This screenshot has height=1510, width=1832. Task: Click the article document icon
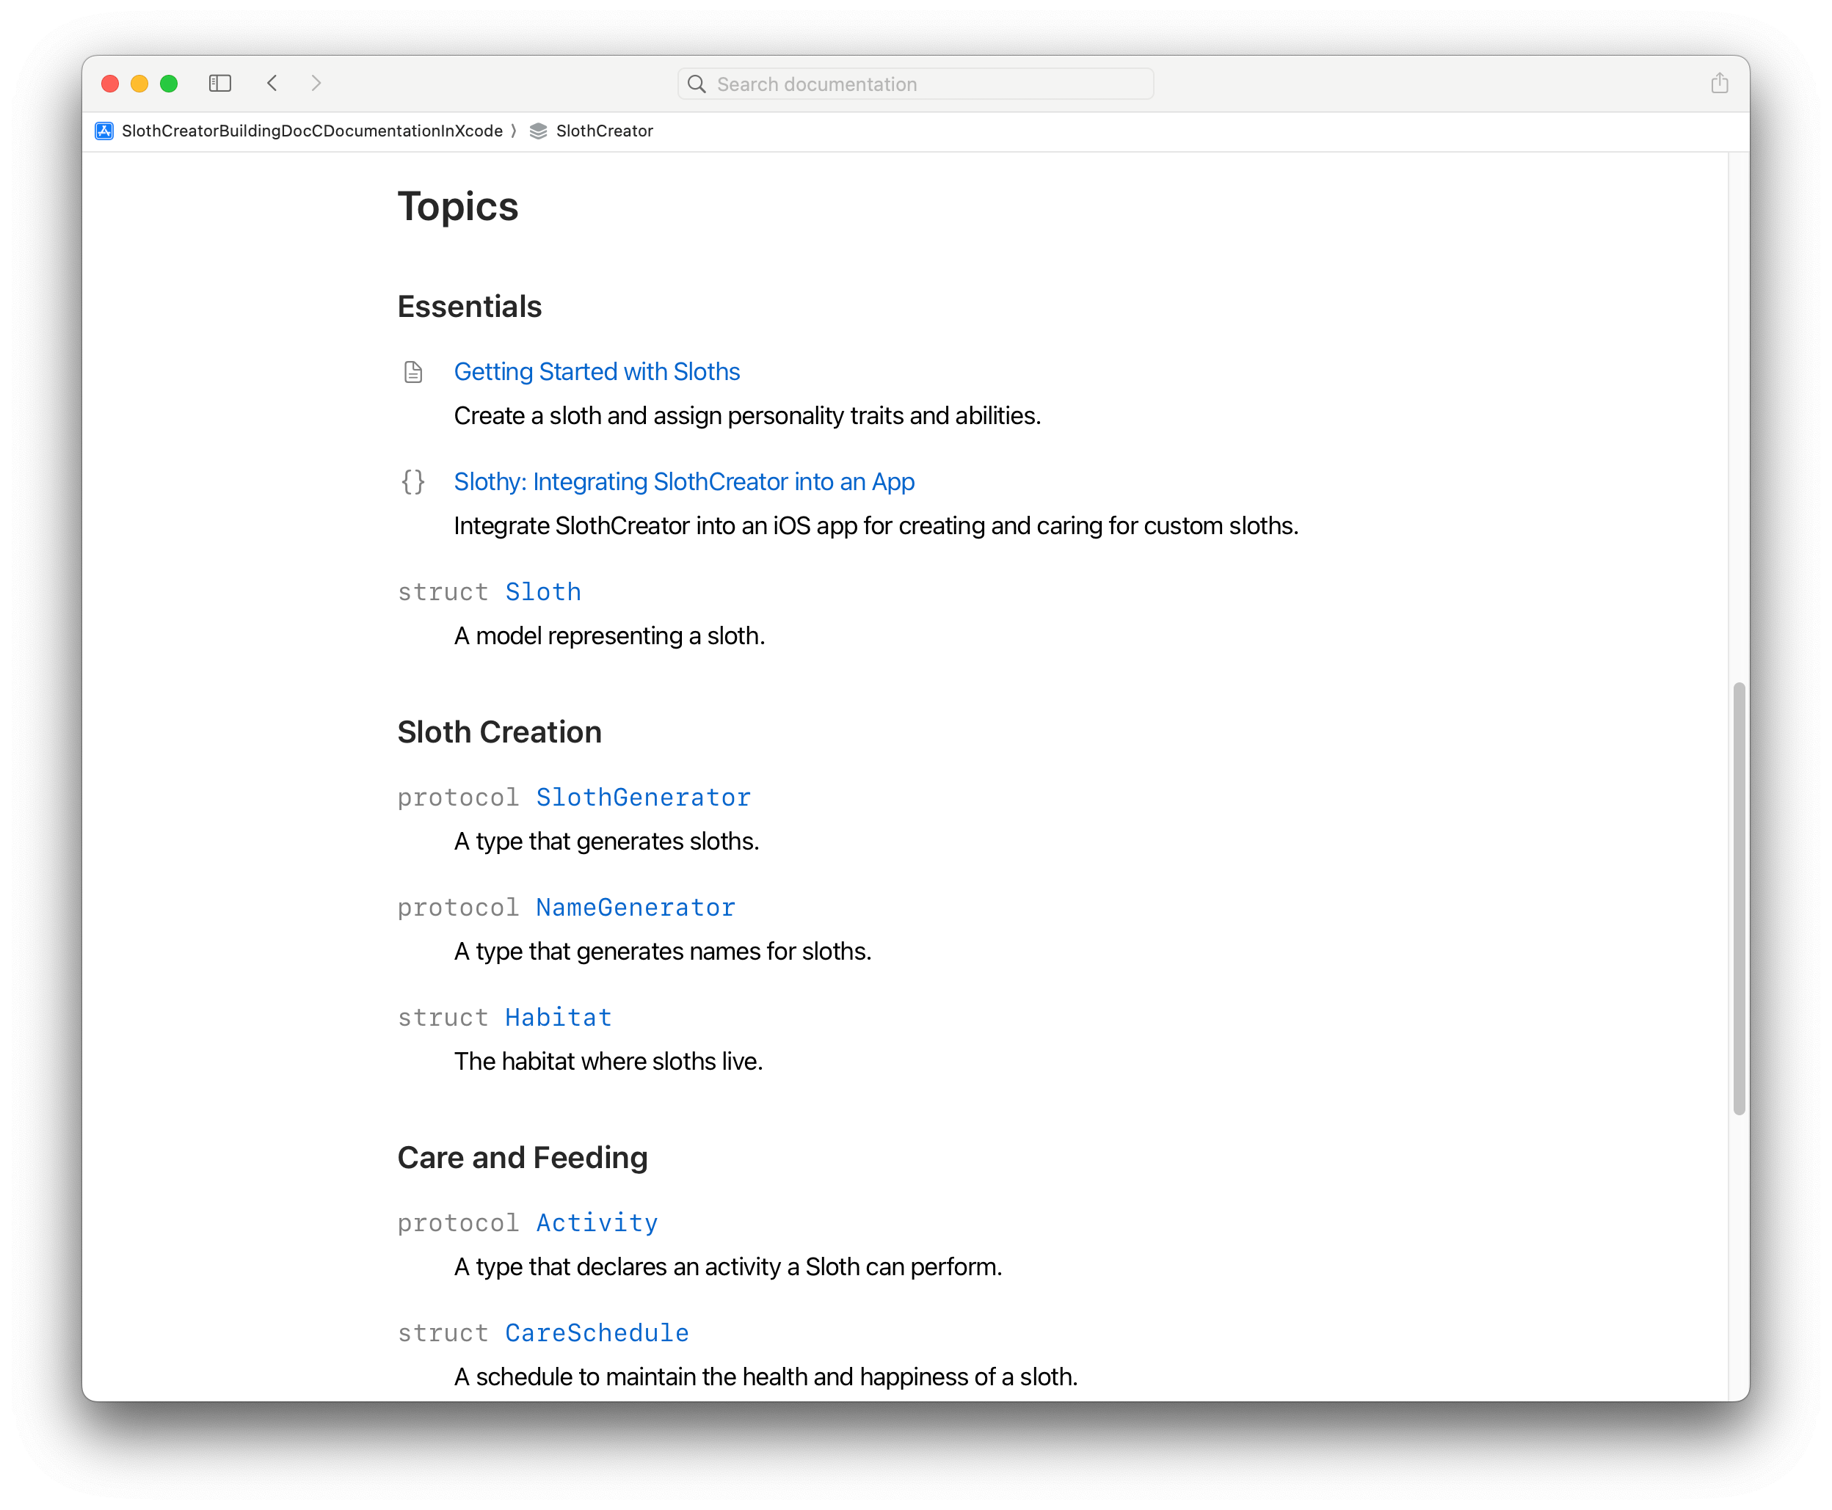click(x=413, y=372)
